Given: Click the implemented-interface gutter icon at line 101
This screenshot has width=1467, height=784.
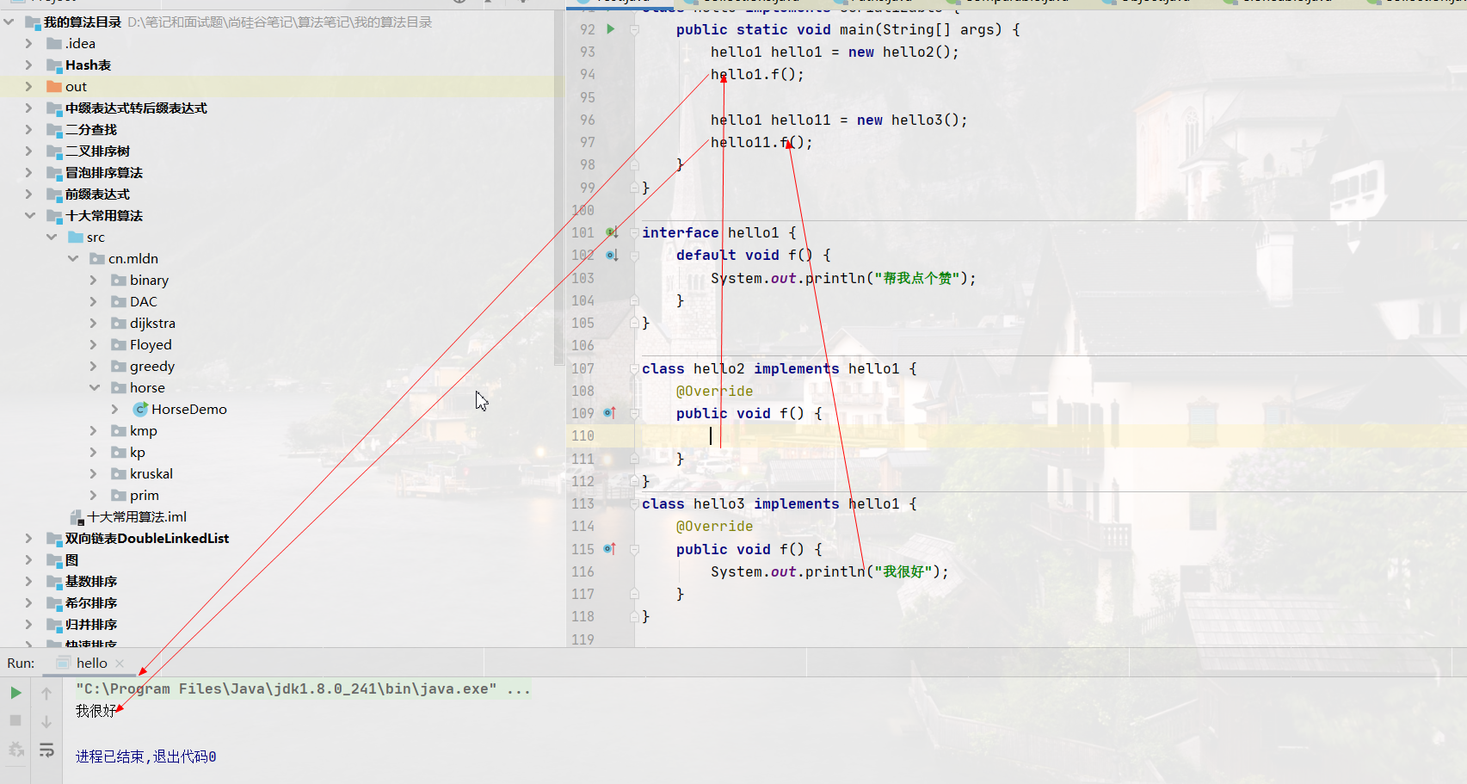Looking at the screenshot, I should (x=612, y=232).
